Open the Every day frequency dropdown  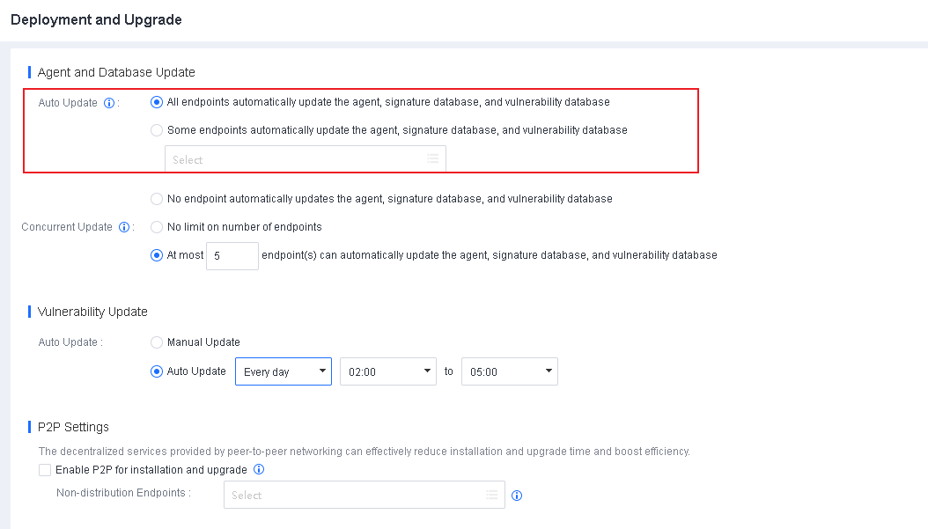[283, 371]
